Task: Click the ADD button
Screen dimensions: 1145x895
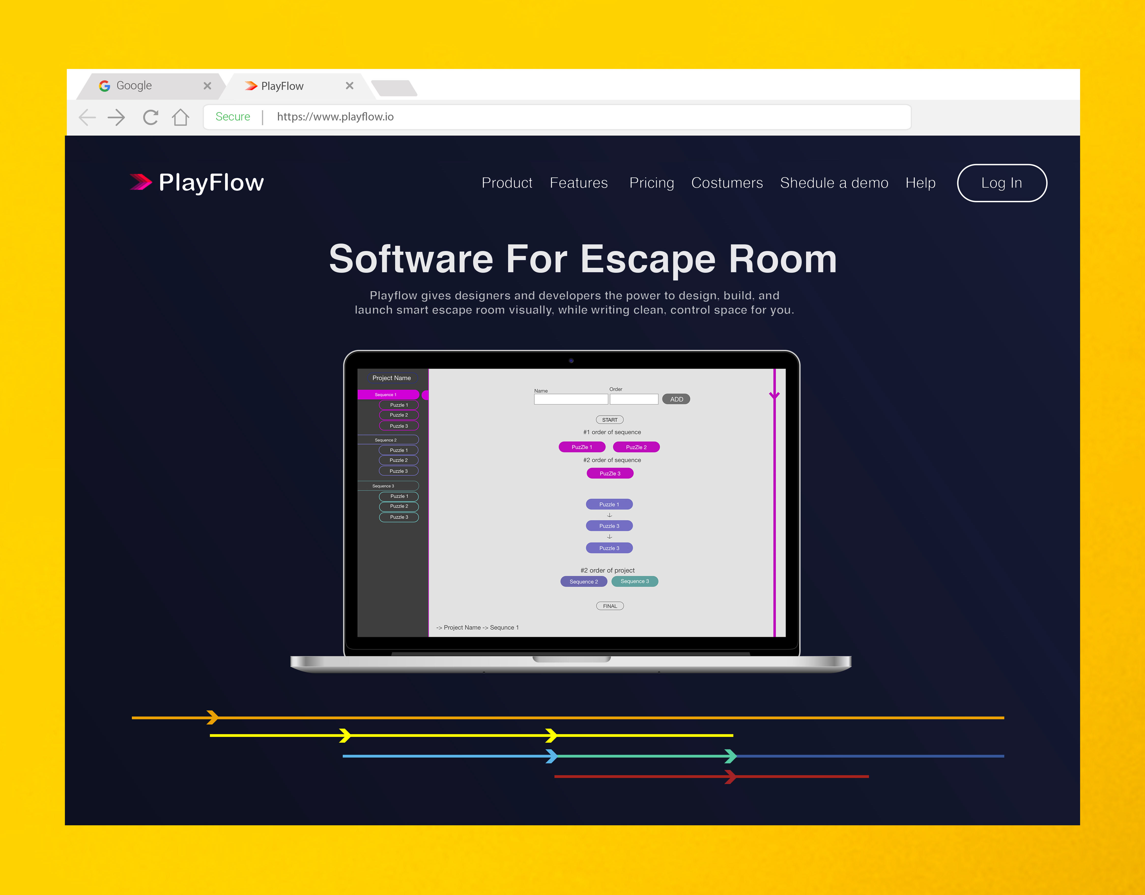Action: (676, 399)
